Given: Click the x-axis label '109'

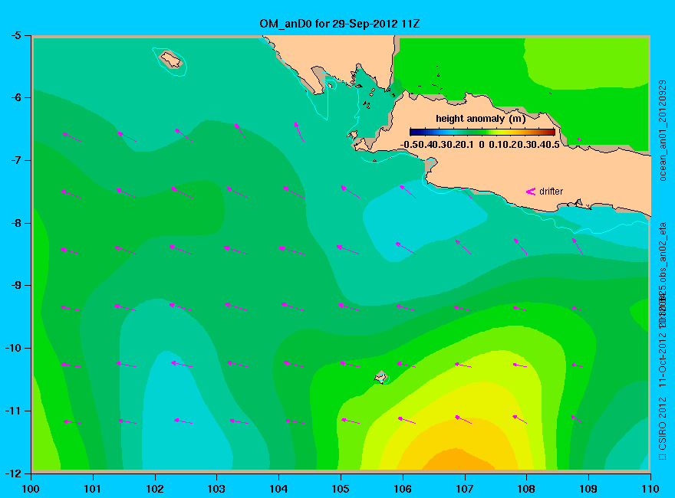Looking at the screenshot, I should (588, 489).
